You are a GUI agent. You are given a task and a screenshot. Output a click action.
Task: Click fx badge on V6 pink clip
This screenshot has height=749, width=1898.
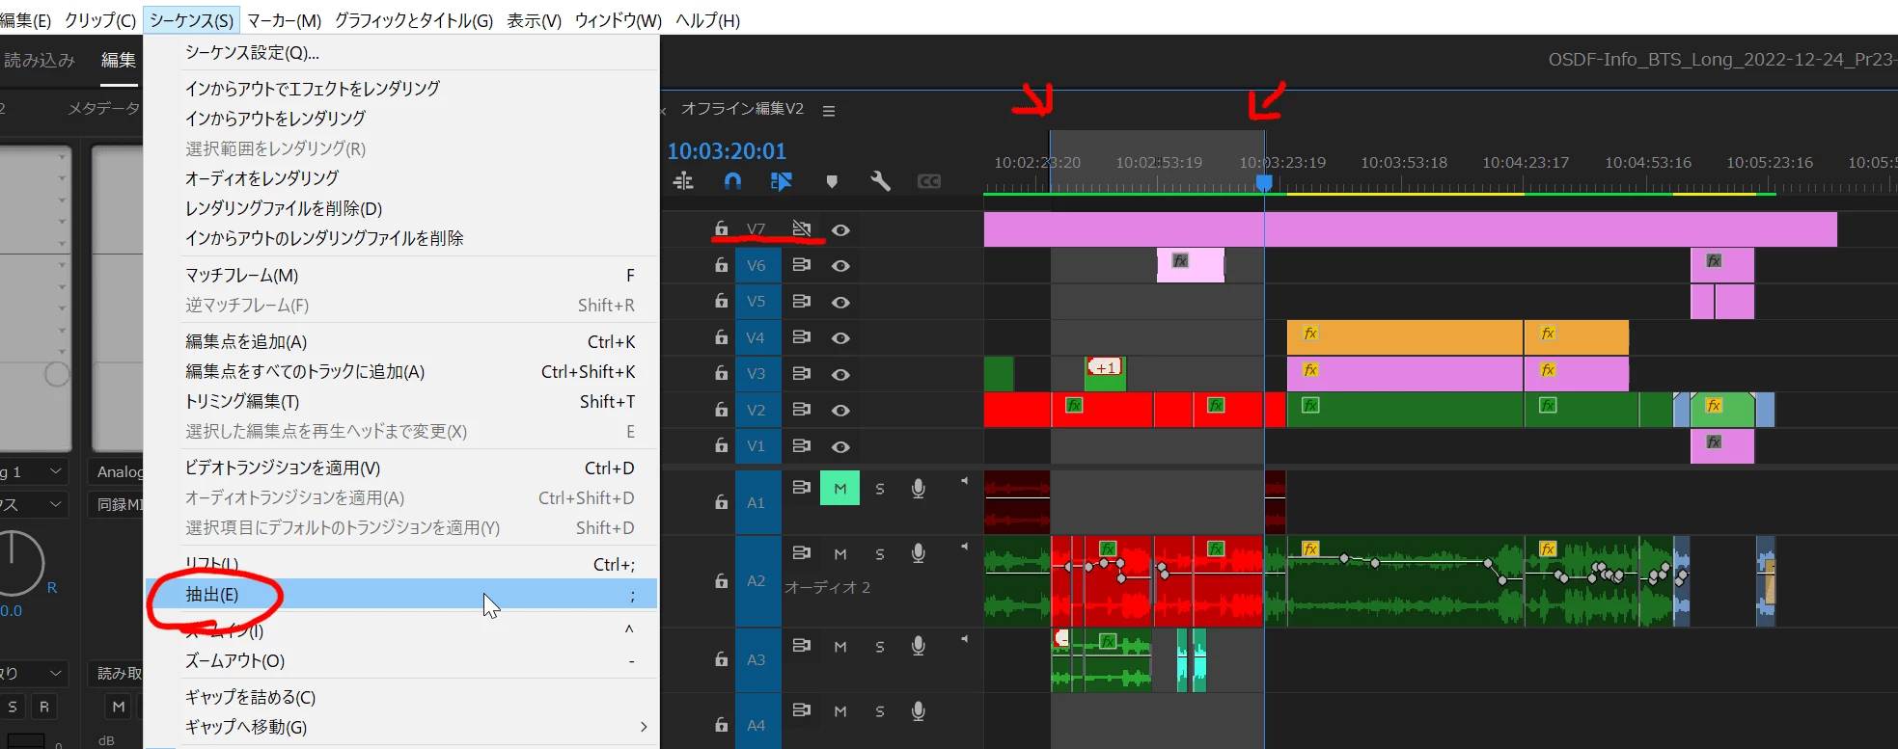(1180, 260)
